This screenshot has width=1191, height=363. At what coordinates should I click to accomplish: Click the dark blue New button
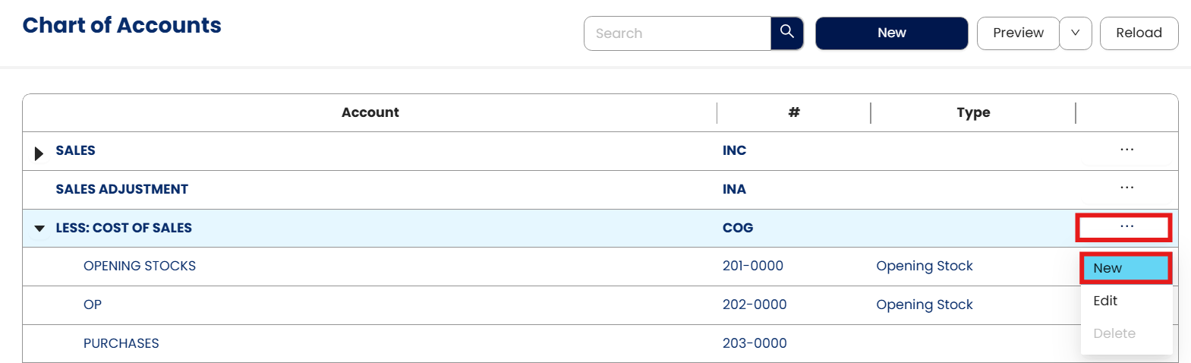(x=891, y=33)
